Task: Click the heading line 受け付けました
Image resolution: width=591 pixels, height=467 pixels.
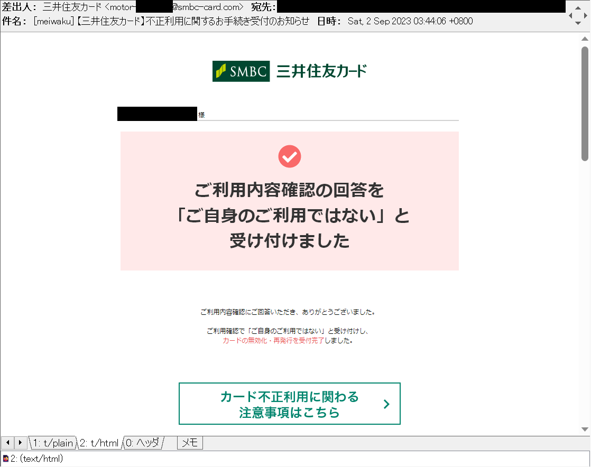Action: (x=290, y=241)
